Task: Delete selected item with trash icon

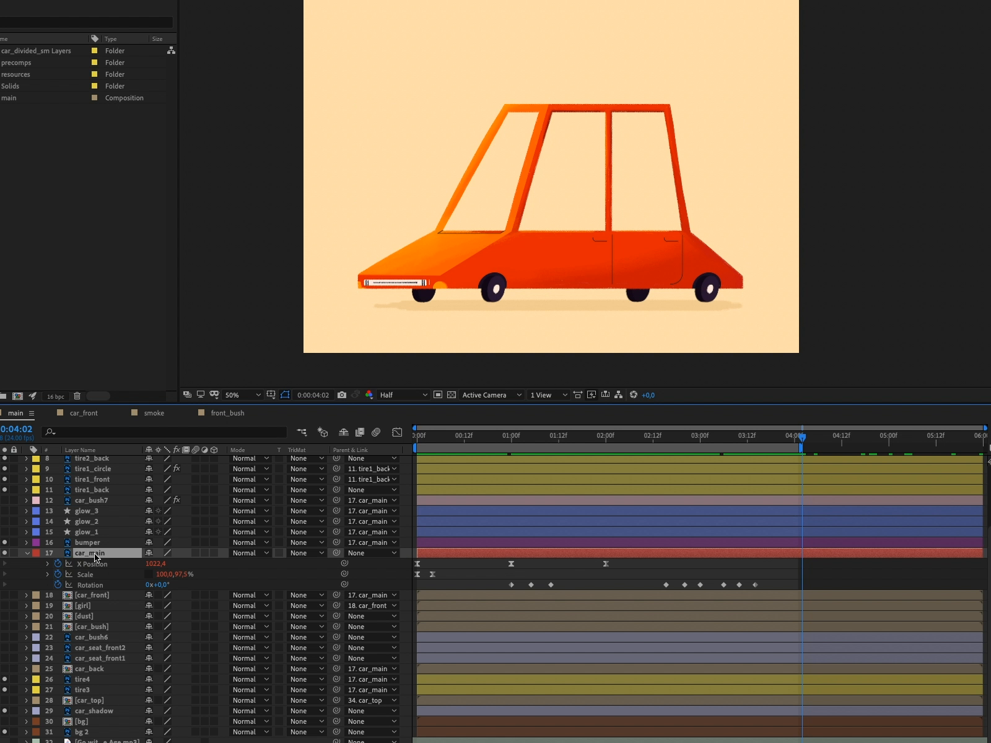Action: coord(77,396)
